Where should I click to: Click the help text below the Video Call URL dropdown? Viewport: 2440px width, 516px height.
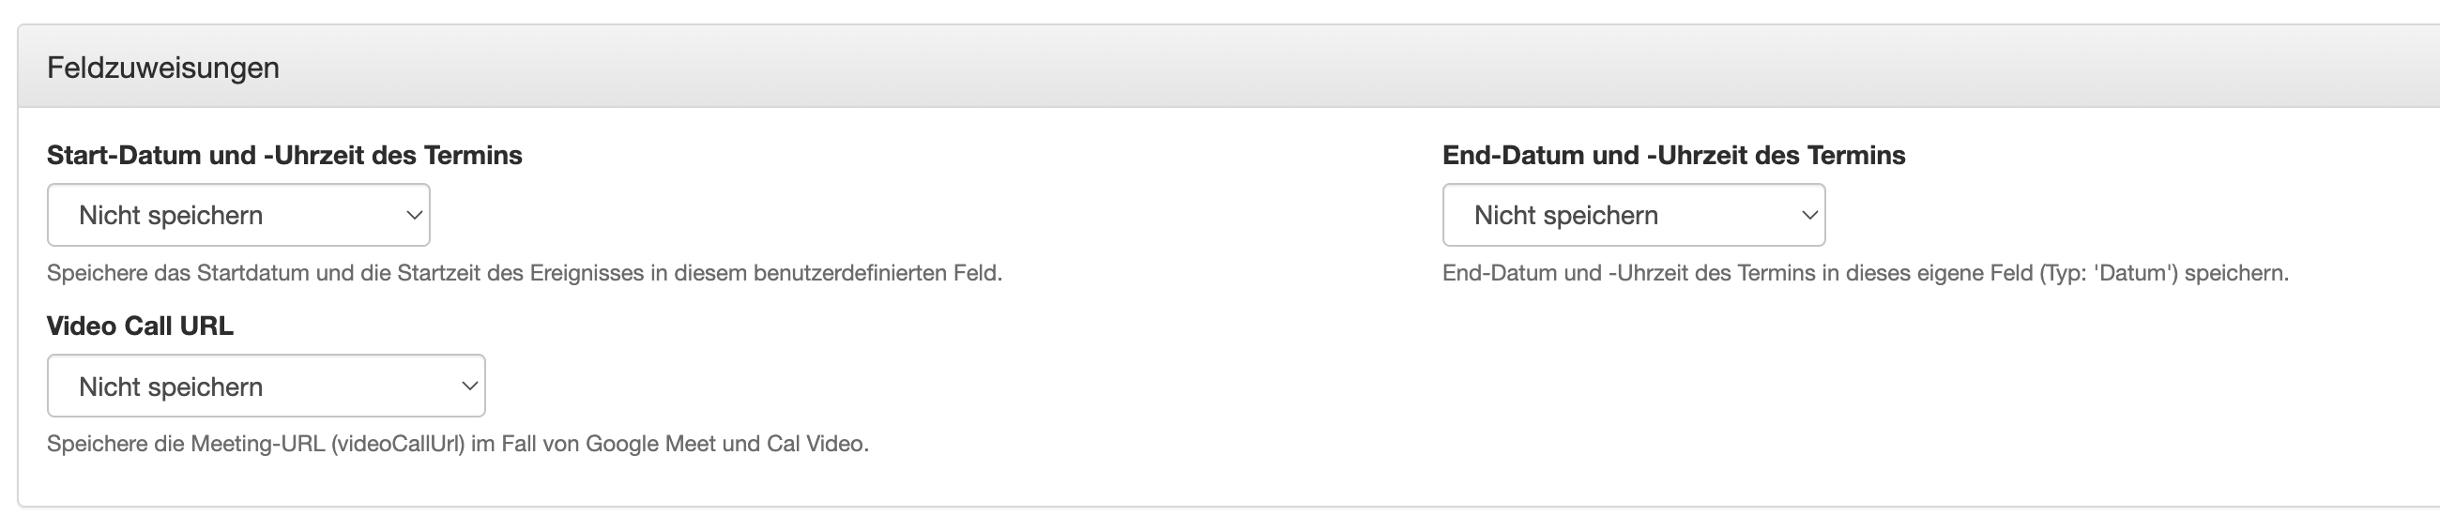coord(458,444)
